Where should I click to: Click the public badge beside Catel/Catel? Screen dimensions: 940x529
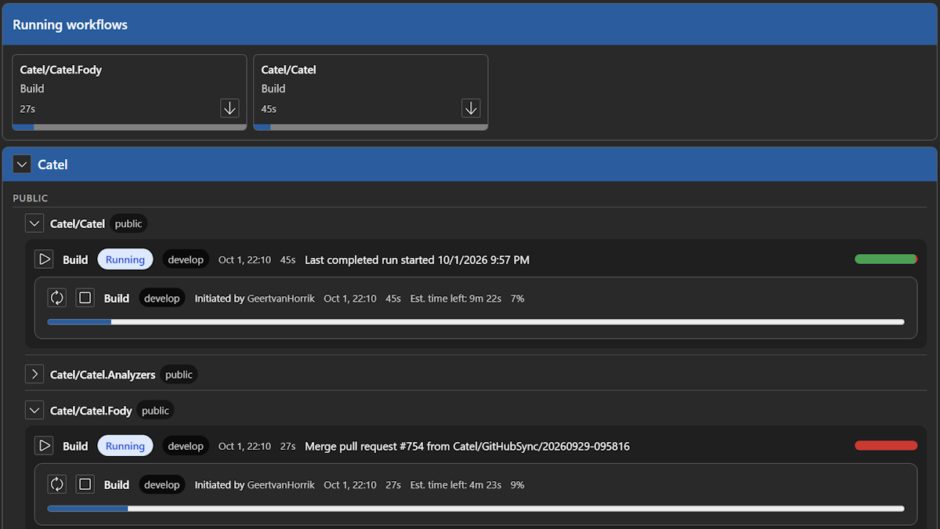[x=128, y=223]
